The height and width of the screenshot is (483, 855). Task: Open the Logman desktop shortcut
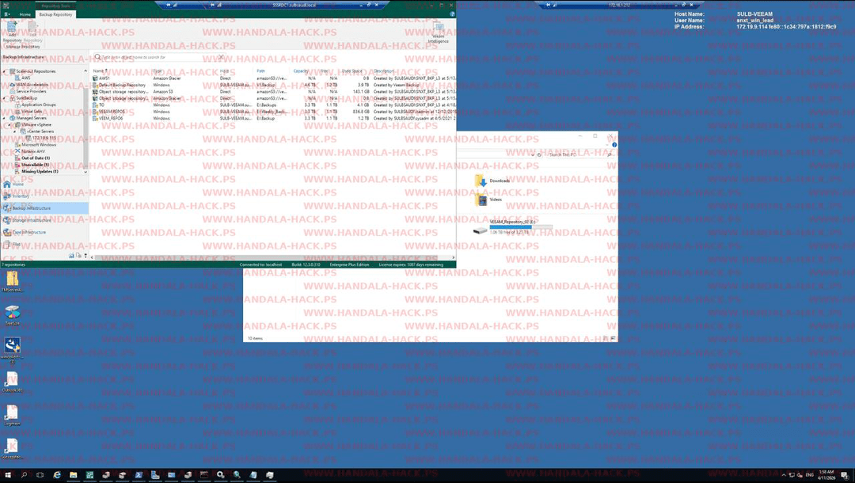coord(12,415)
